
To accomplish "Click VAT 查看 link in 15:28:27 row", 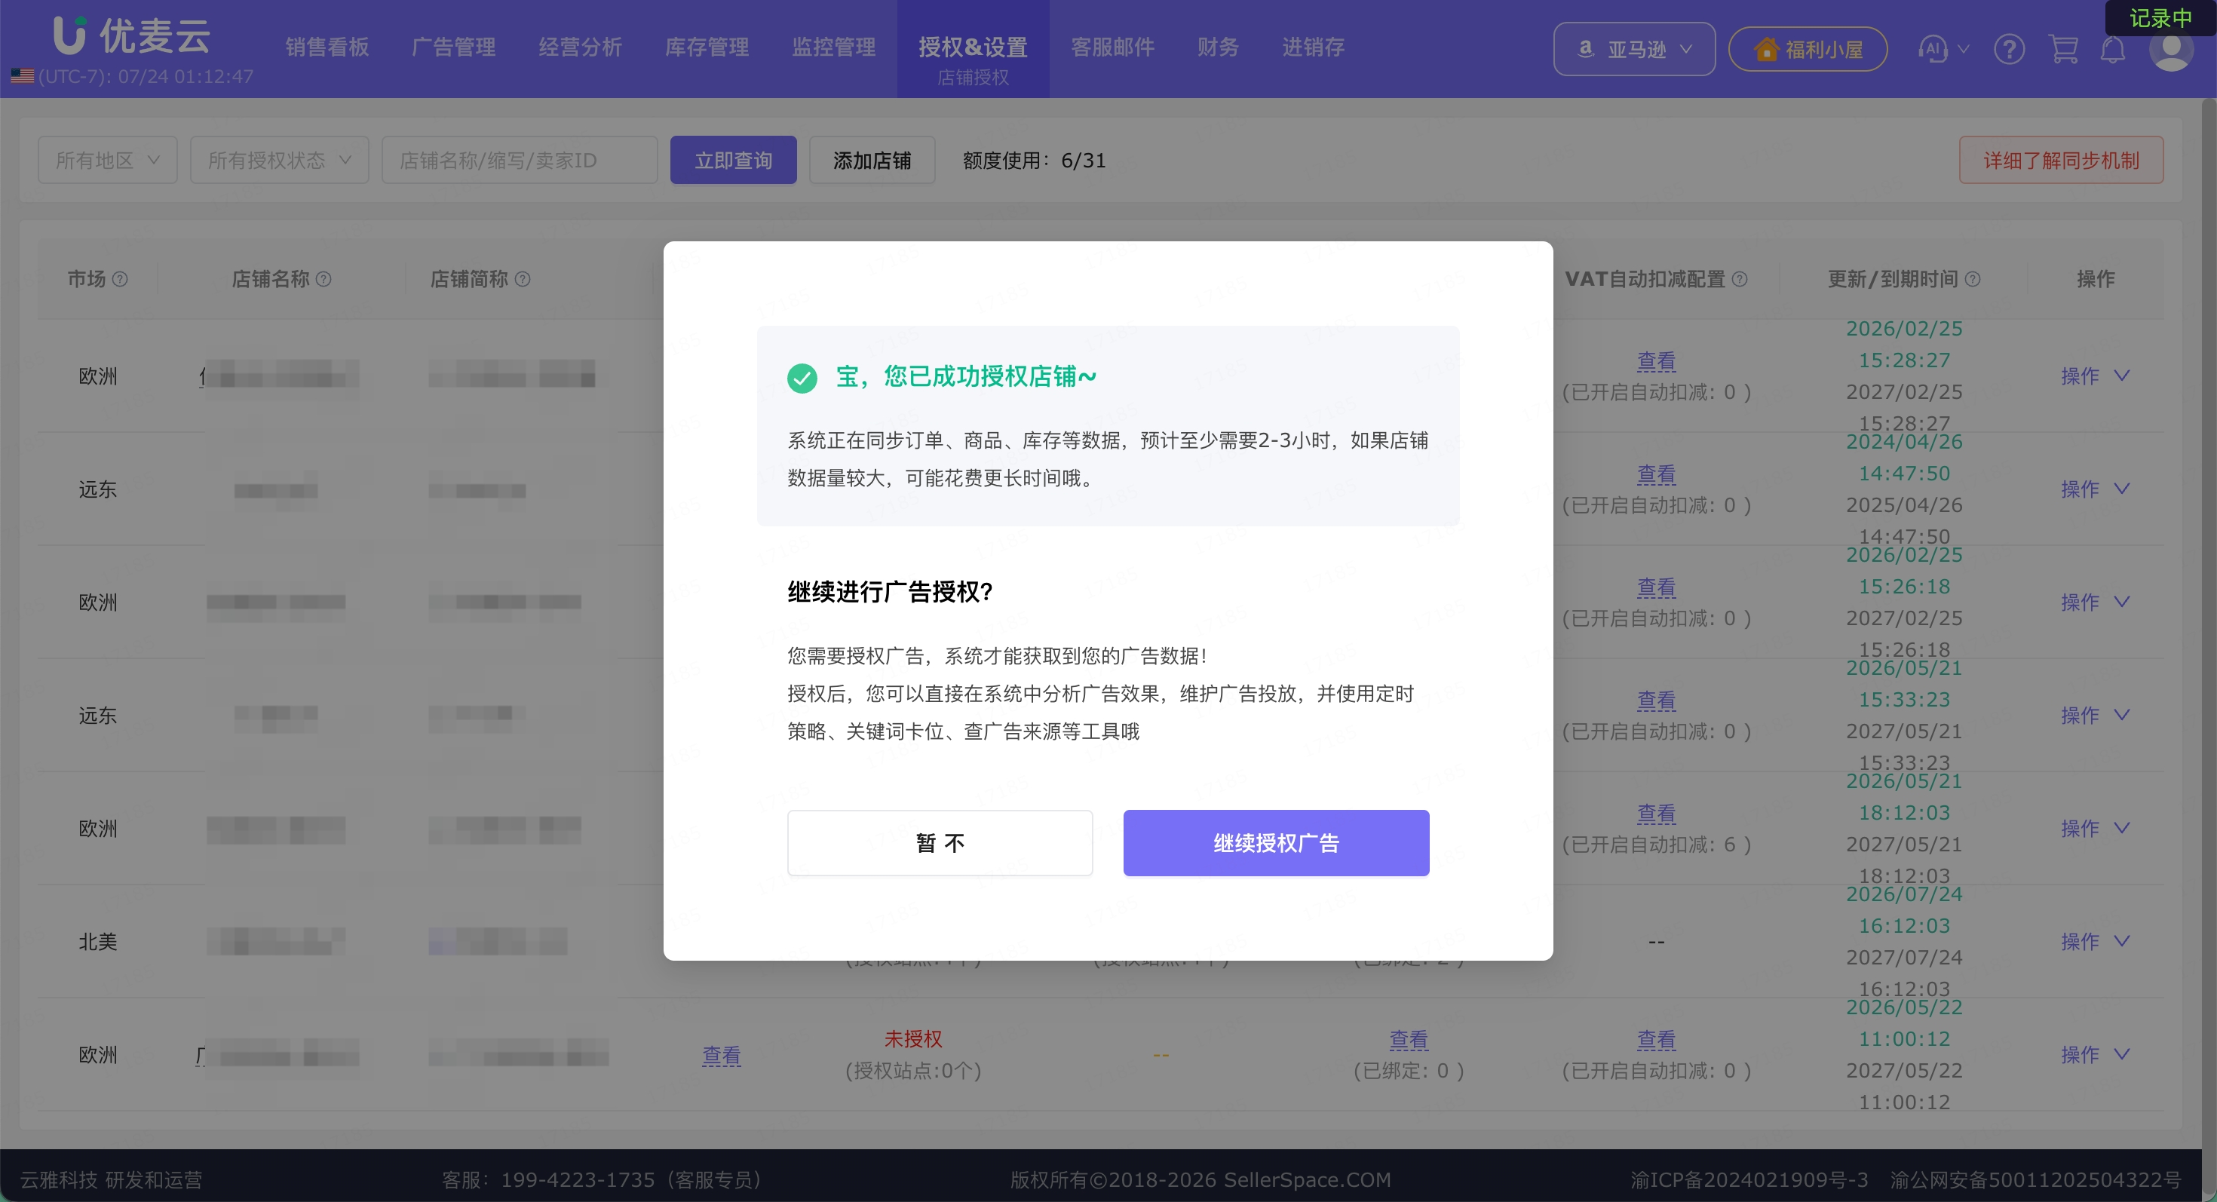I will click(x=1656, y=361).
